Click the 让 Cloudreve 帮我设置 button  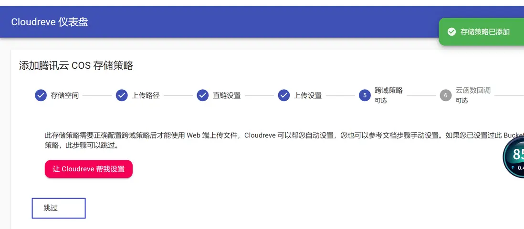pos(89,169)
